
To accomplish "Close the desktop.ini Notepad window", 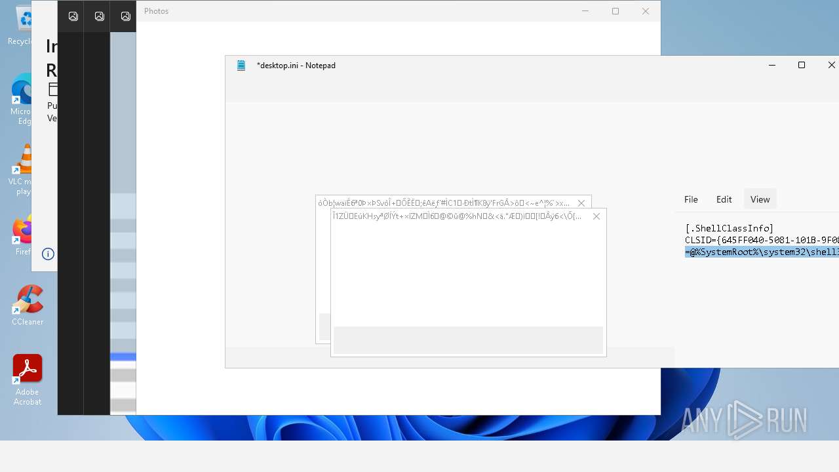I will click(x=830, y=65).
